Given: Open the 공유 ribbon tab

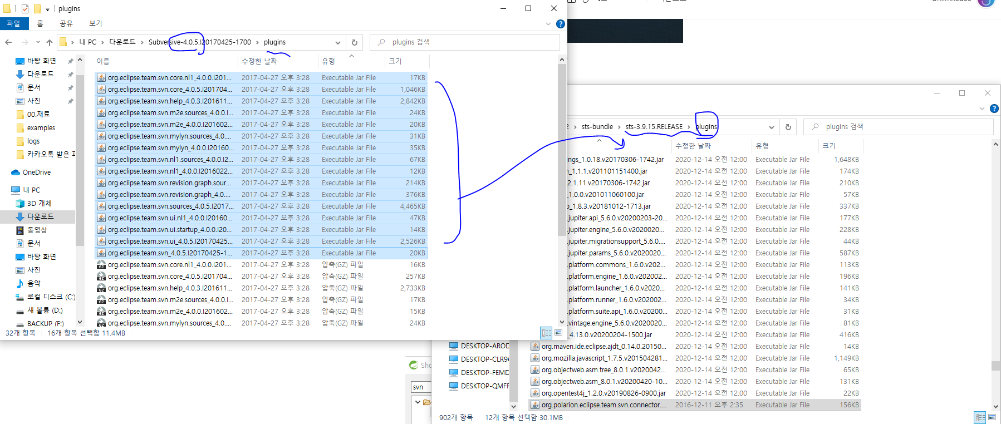Looking at the screenshot, I should (x=66, y=23).
